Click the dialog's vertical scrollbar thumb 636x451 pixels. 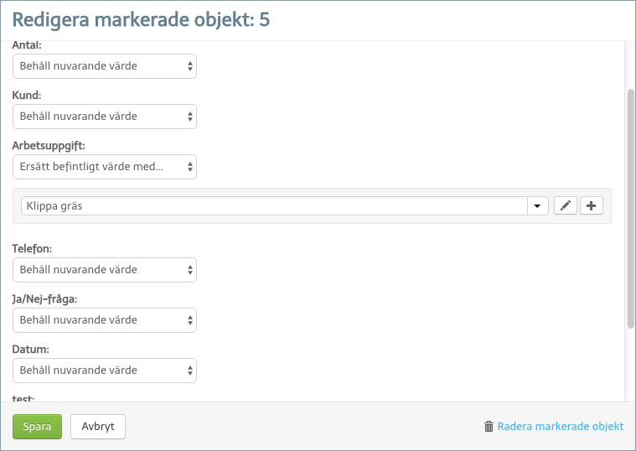coord(630,208)
